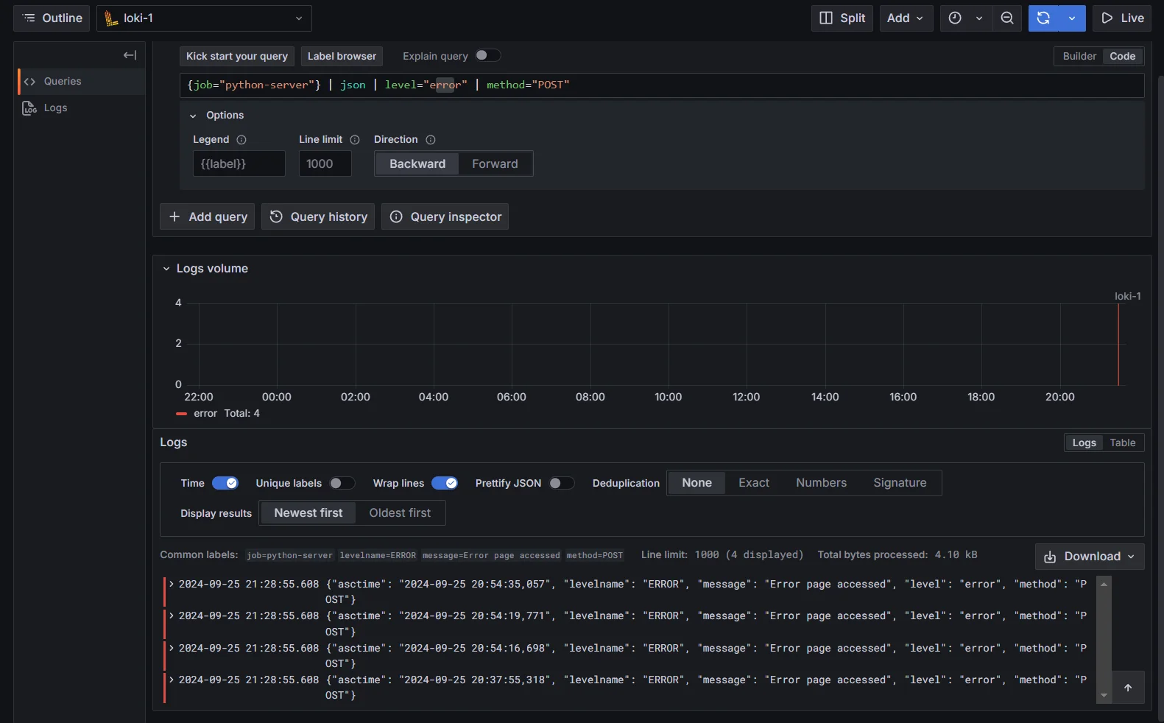
Task: Run query with the refresh icon
Action: point(1043,18)
